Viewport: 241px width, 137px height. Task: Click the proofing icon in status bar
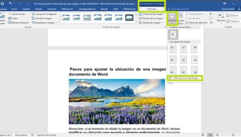point(32,135)
